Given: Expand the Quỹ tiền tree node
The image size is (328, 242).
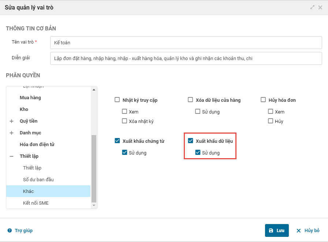Looking at the screenshot, I should (x=11, y=121).
